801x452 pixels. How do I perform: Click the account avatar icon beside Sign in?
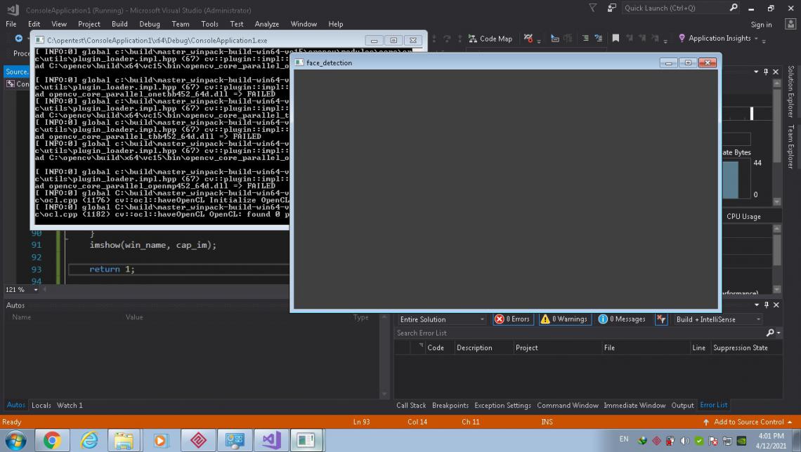click(x=790, y=24)
